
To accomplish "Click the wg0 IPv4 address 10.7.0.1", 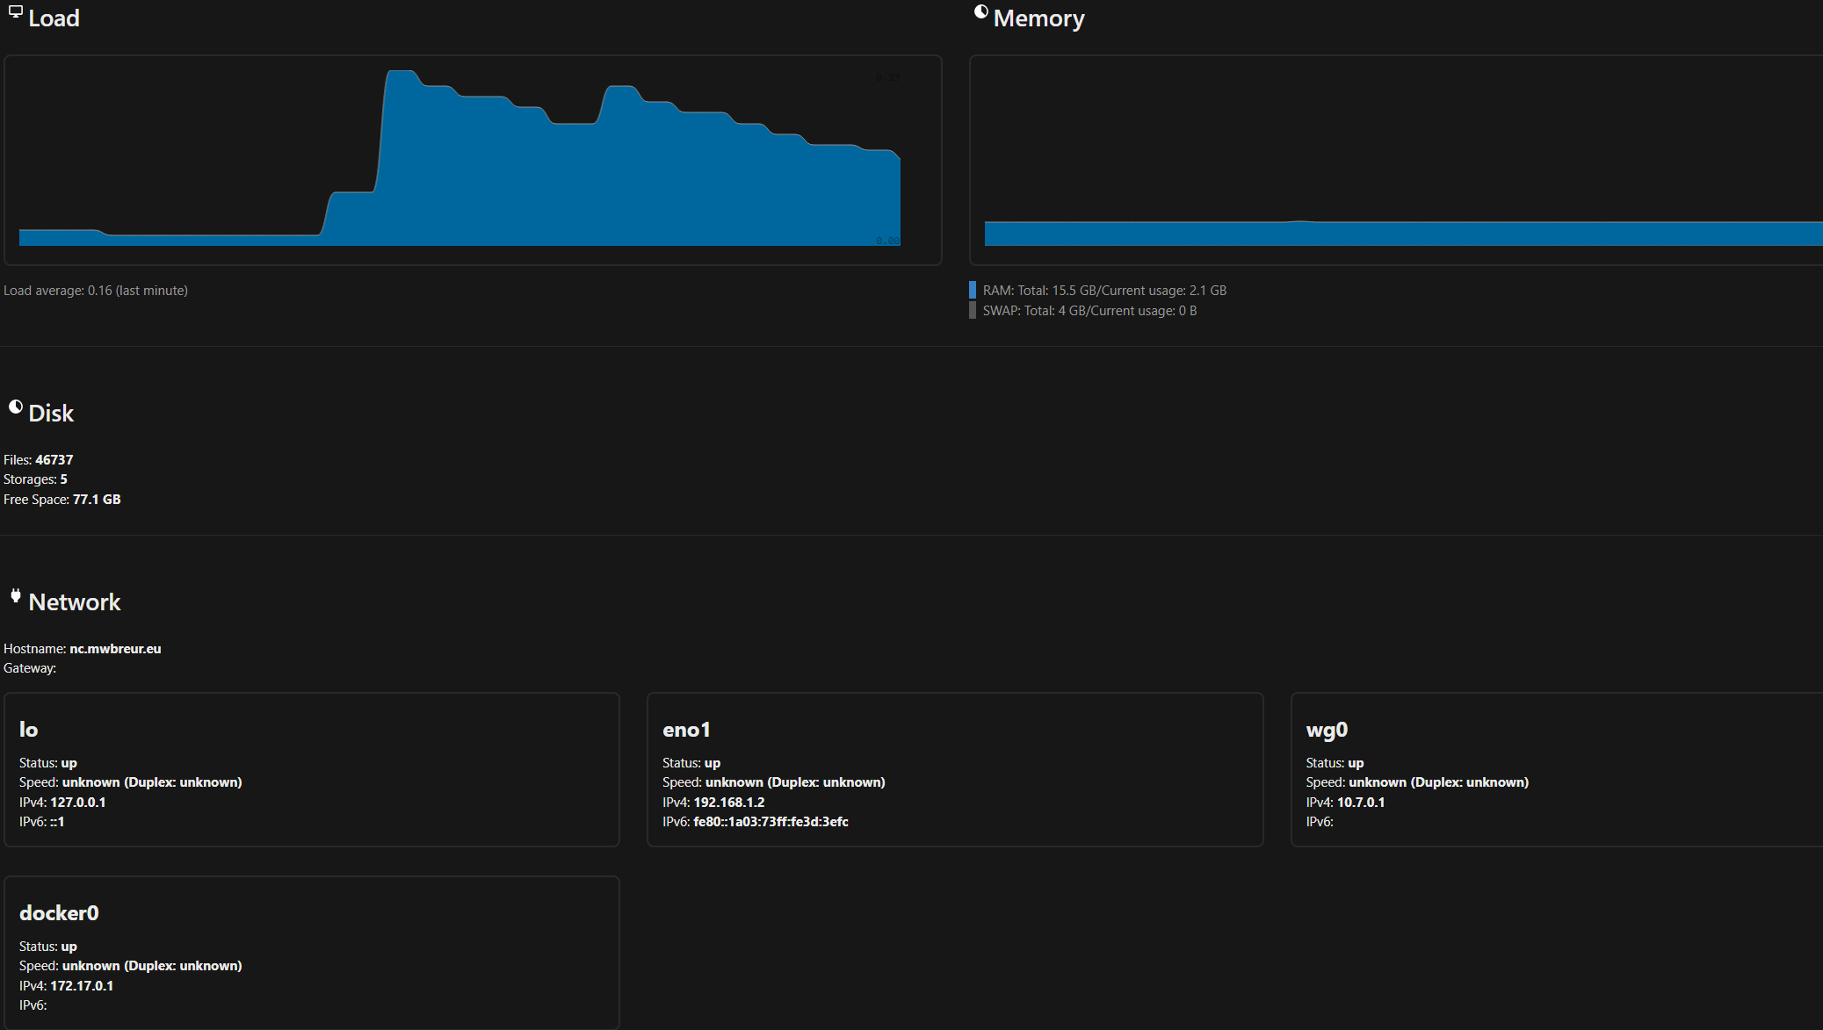I will pos(1360,803).
